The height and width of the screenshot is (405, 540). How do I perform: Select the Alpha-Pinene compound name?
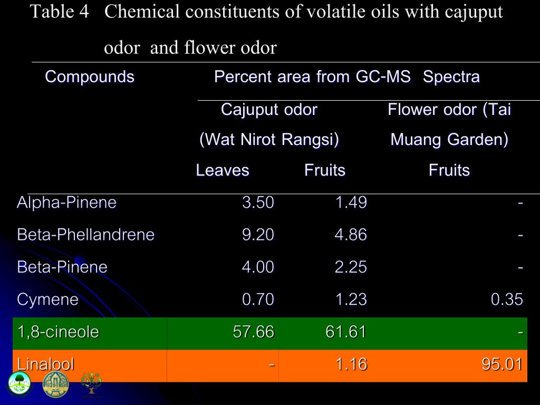click(67, 202)
